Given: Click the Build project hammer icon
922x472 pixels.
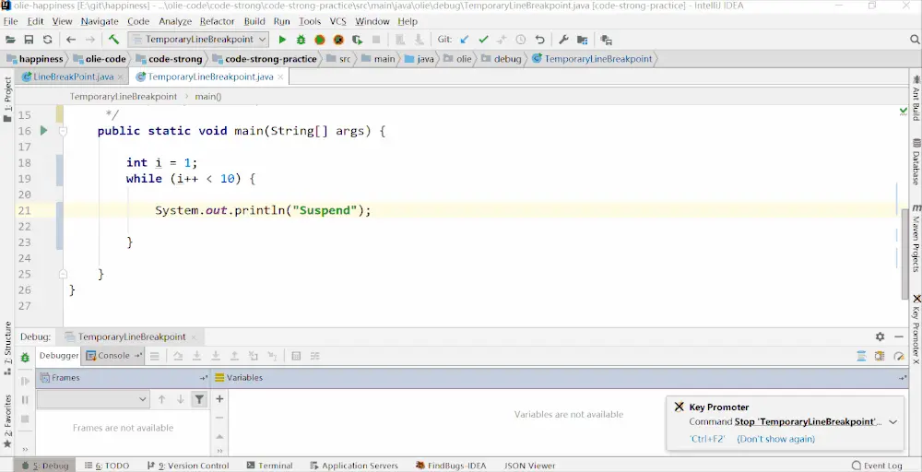Looking at the screenshot, I should pyautogui.click(x=113, y=40).
